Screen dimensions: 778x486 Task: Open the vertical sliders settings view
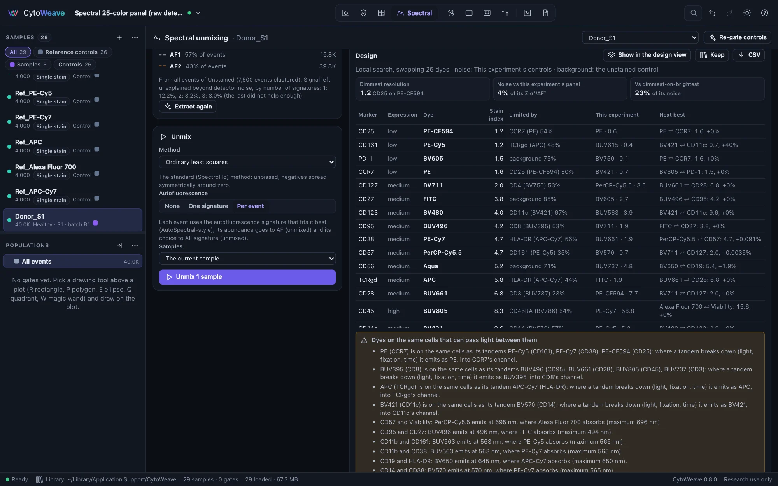click(505, 13)
